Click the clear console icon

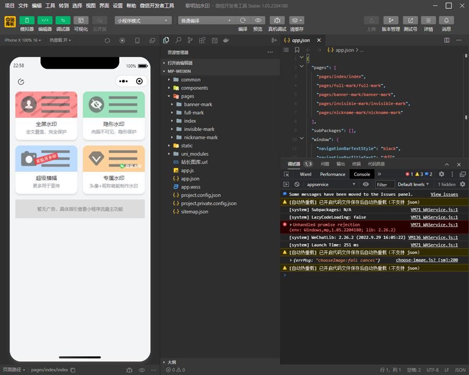click(x=297, y=184)
